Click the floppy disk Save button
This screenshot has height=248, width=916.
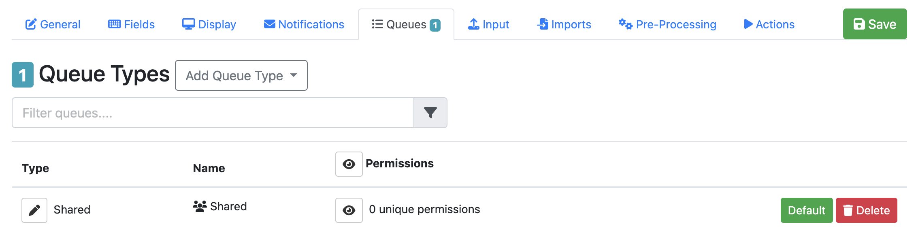click(874, 24)
